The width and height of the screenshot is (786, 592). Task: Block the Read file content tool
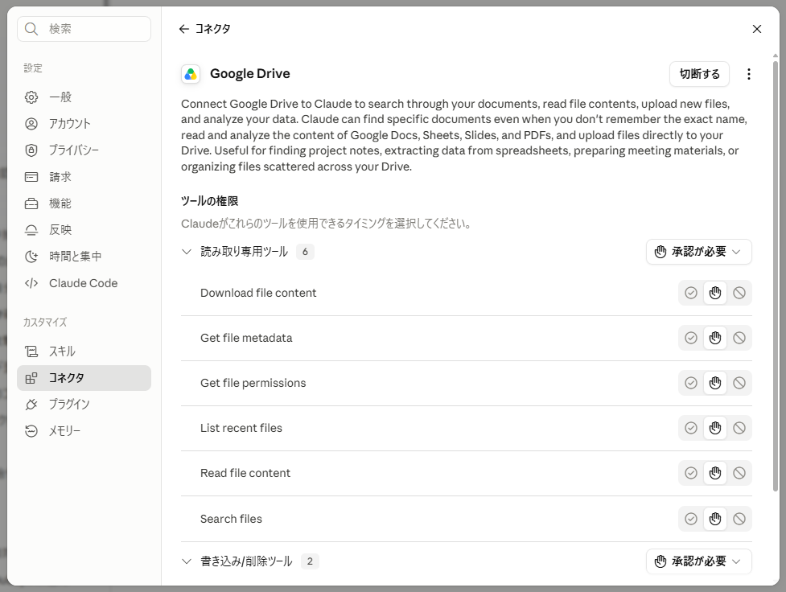coord(739,473)
